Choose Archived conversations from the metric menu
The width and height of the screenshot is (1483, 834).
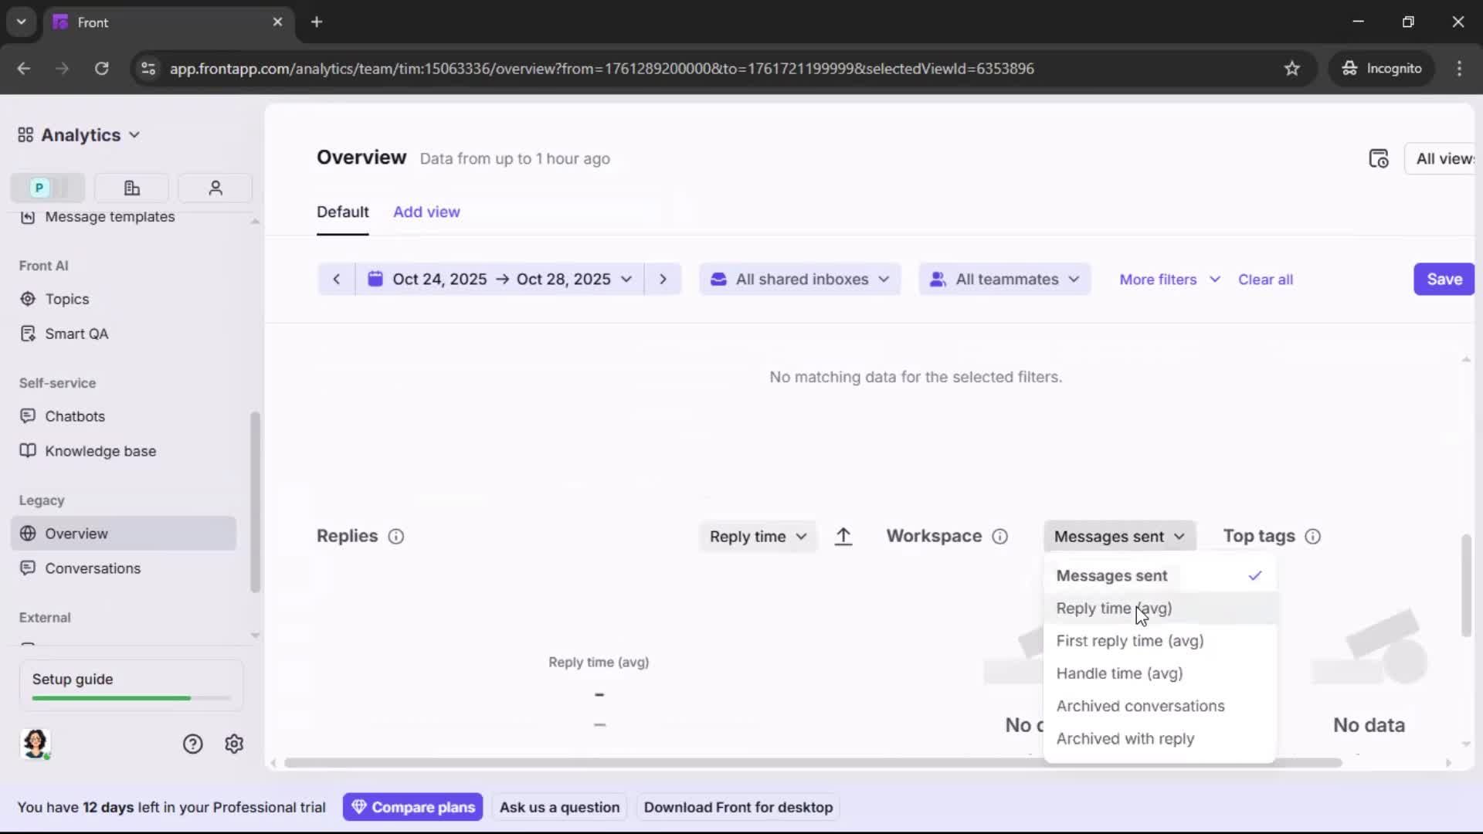[1141, 706]
